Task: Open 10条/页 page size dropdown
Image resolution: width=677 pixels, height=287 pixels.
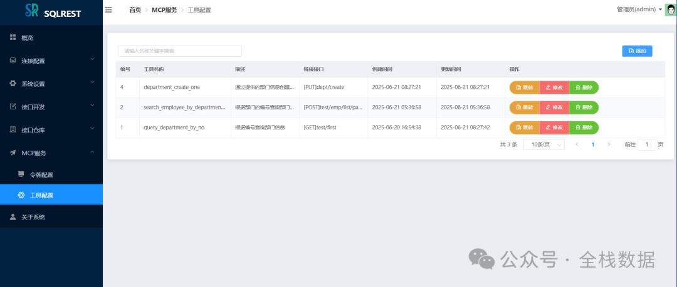Action: point(544,144)
